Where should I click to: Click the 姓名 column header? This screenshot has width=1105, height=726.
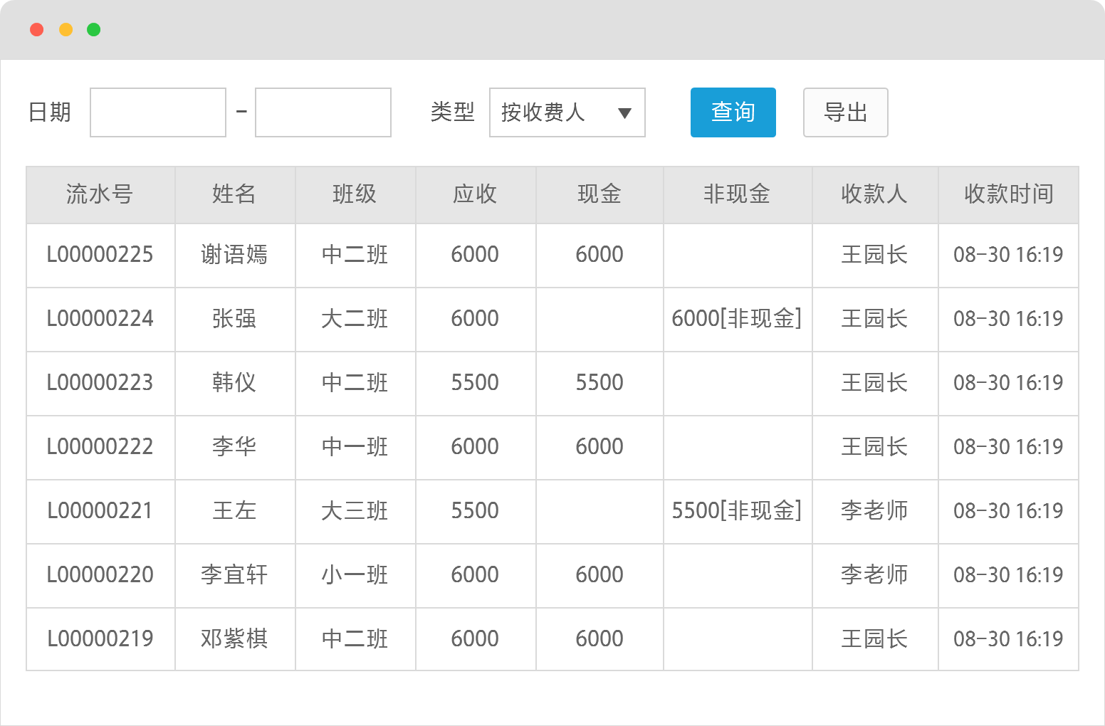pyautogui.click(x=234, y=194)
